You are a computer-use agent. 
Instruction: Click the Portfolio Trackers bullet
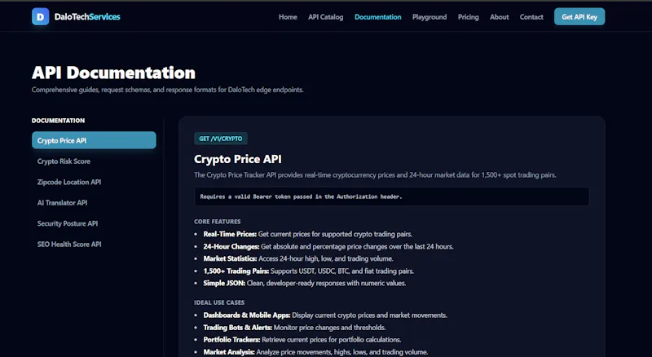[302, 340]
